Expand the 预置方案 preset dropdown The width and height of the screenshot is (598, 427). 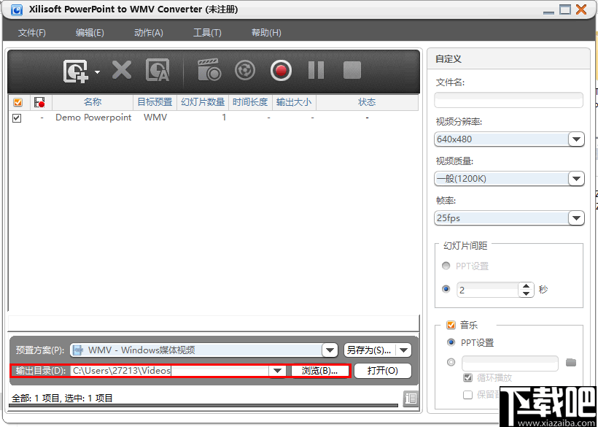330,350
